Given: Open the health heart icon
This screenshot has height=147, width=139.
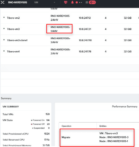Looking at the screenshot, I should pyautogui.click(x=66, y=2).
